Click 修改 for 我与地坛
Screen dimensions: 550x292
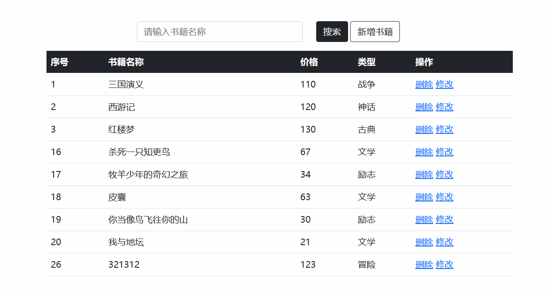(x=445, y=242)
